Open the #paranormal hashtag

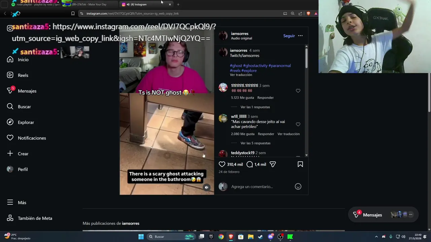click(x=279, y=66)
